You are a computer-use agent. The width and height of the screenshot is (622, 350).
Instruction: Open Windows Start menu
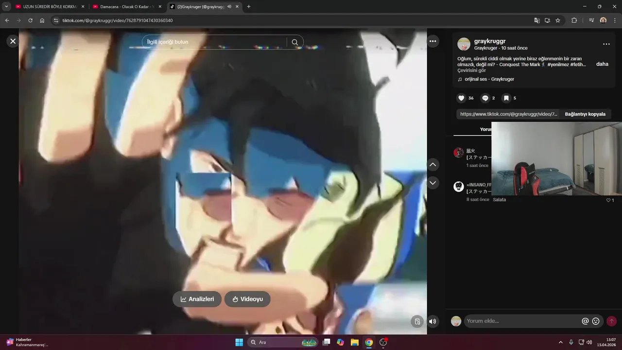[239, 342]
